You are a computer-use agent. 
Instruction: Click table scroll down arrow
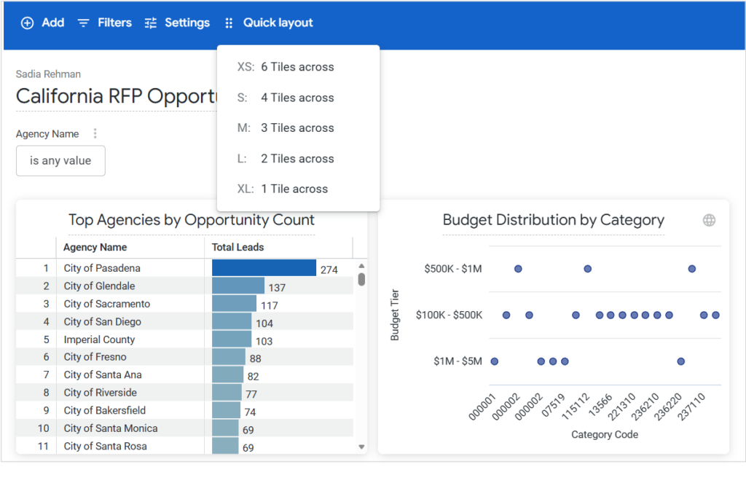click(361, 447)
